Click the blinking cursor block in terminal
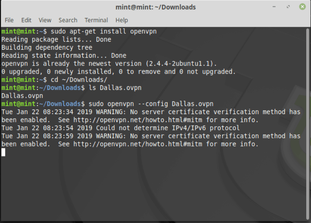 4,152
